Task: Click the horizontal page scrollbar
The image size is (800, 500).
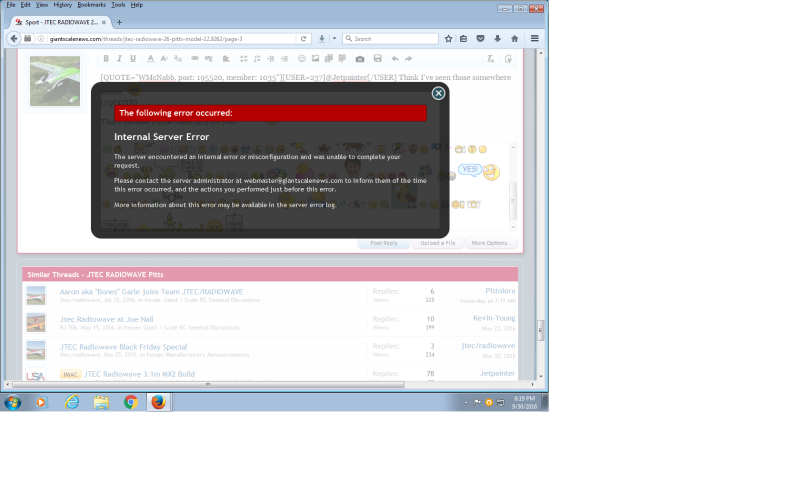Action: coord(207,384)
